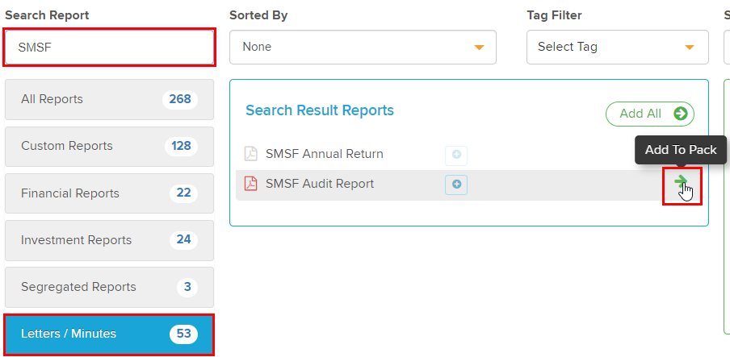Click the PDF icon beside SMSF Annual Return
The width and height of the screenshot is (730, 357).
click(x=250, y=154)
